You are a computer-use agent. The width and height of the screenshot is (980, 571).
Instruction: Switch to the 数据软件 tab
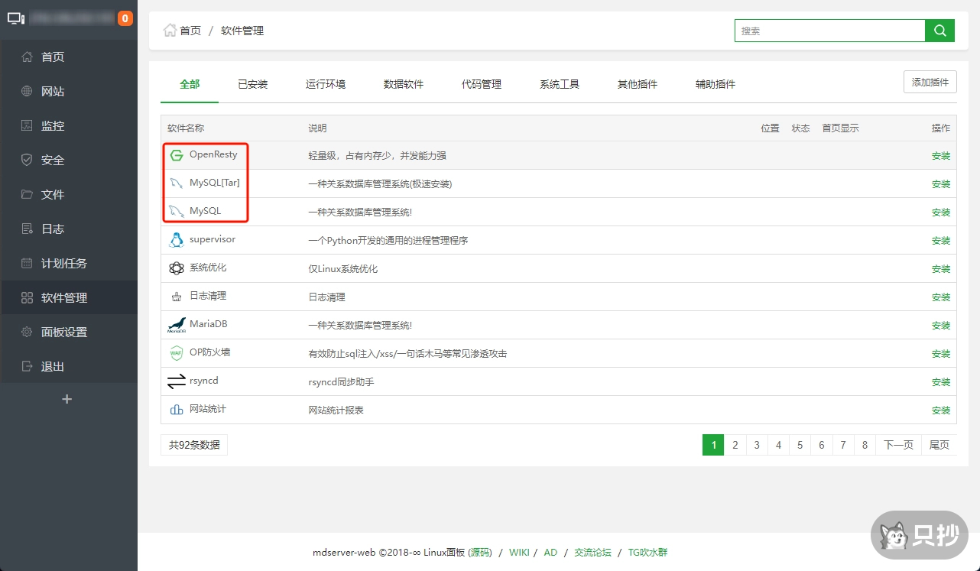coord(404,84)
